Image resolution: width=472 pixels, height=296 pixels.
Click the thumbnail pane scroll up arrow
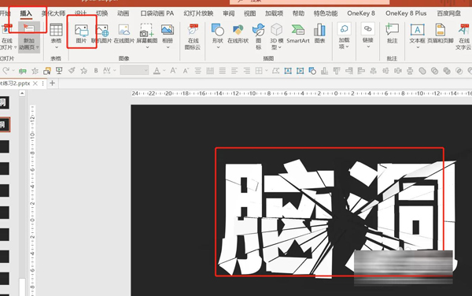pyautogui.click(x=22, y=94)
